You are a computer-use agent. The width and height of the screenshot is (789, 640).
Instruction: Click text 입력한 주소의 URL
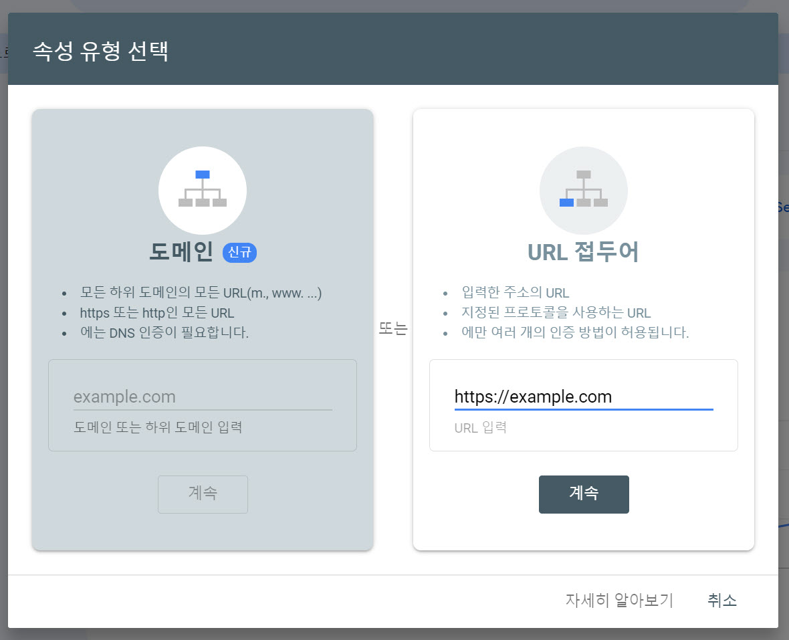[516, 292]
